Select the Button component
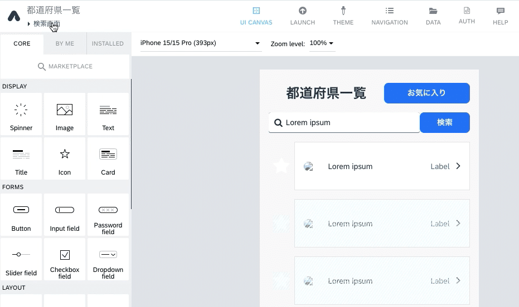The height and width of the screenshot is (307, 519). pyautogui.click(x=21, y=215)
